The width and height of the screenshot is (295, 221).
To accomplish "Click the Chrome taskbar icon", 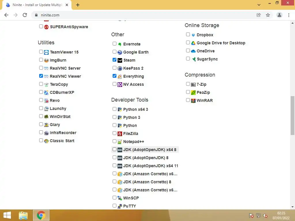I will [41, 215].
